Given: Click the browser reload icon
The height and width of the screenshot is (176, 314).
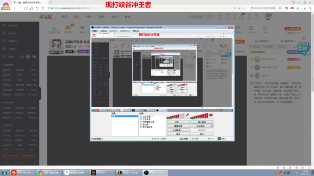Looking at the screenshot, I should point(26,8).
